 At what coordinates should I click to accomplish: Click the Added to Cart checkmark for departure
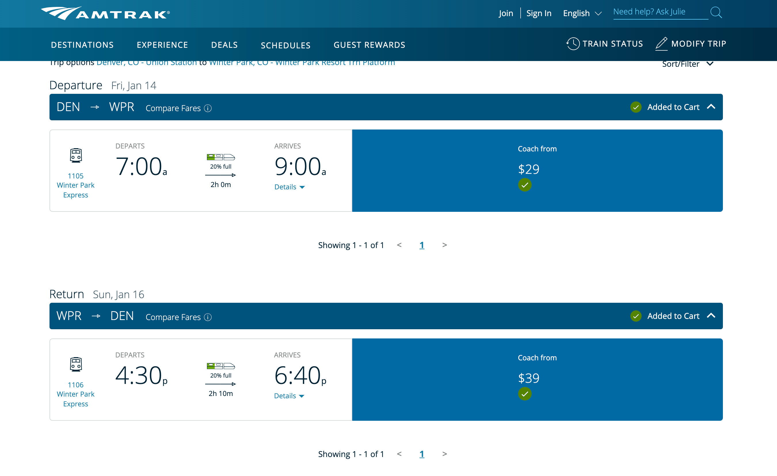pyautogui.click(x=636, y=107)
